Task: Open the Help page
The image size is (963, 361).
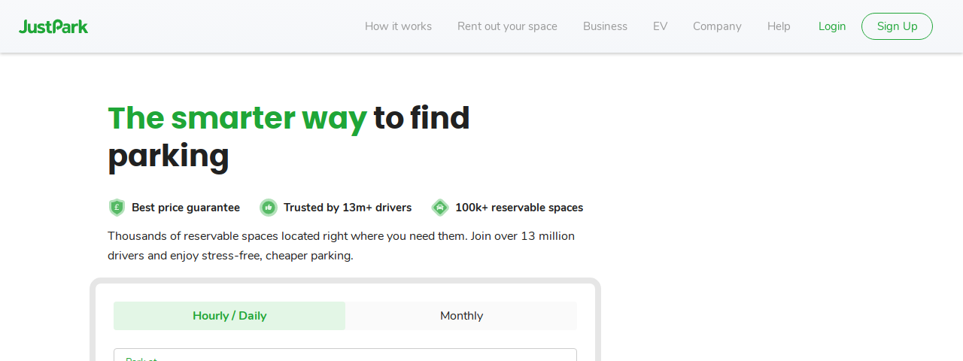Action: click(779, 26)
